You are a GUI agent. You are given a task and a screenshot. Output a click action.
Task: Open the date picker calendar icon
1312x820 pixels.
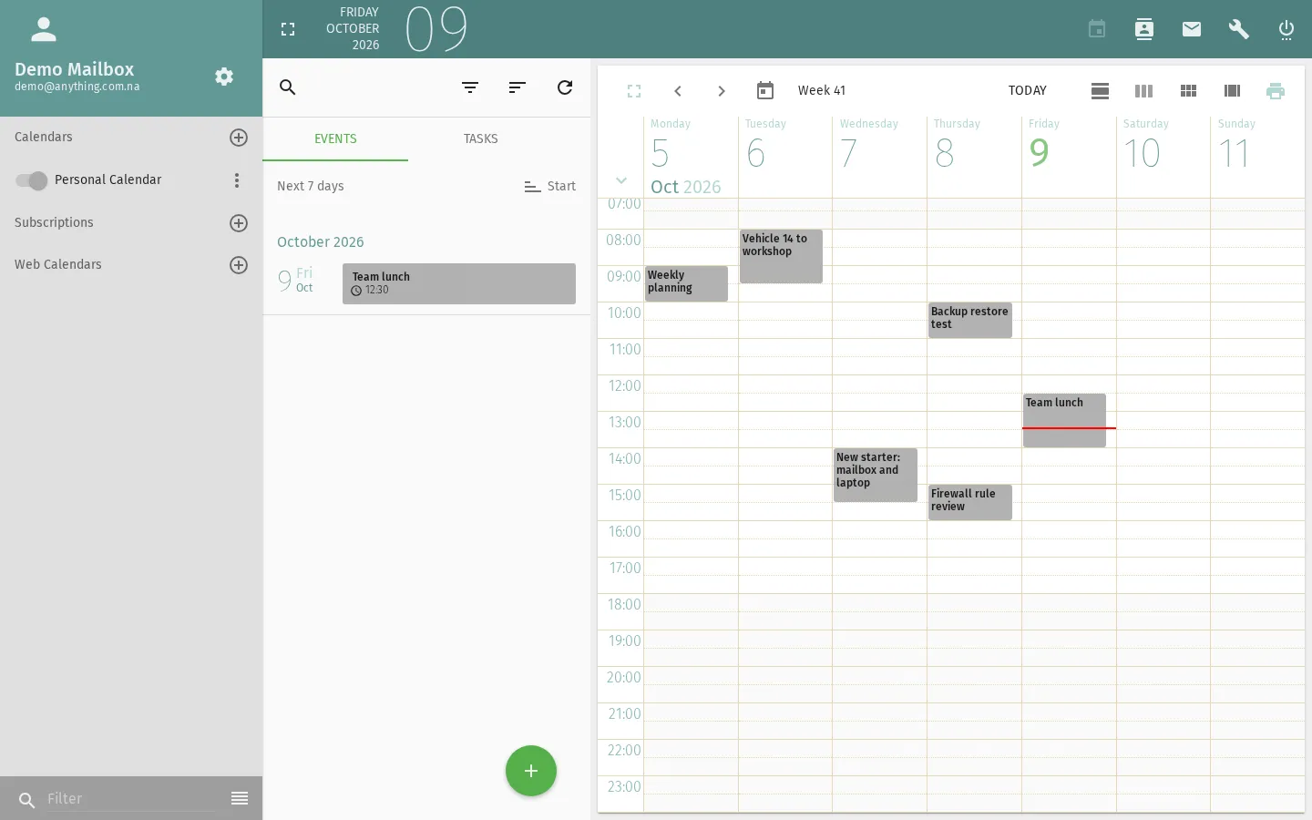(765, 90)
